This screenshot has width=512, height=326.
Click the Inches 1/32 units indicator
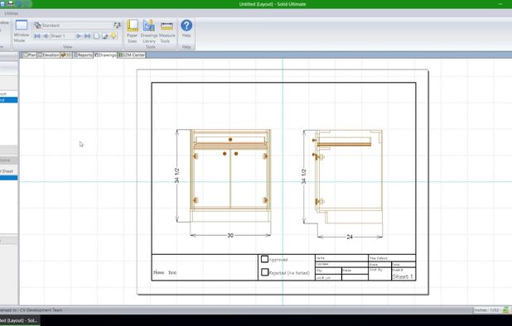click(487, 310)
